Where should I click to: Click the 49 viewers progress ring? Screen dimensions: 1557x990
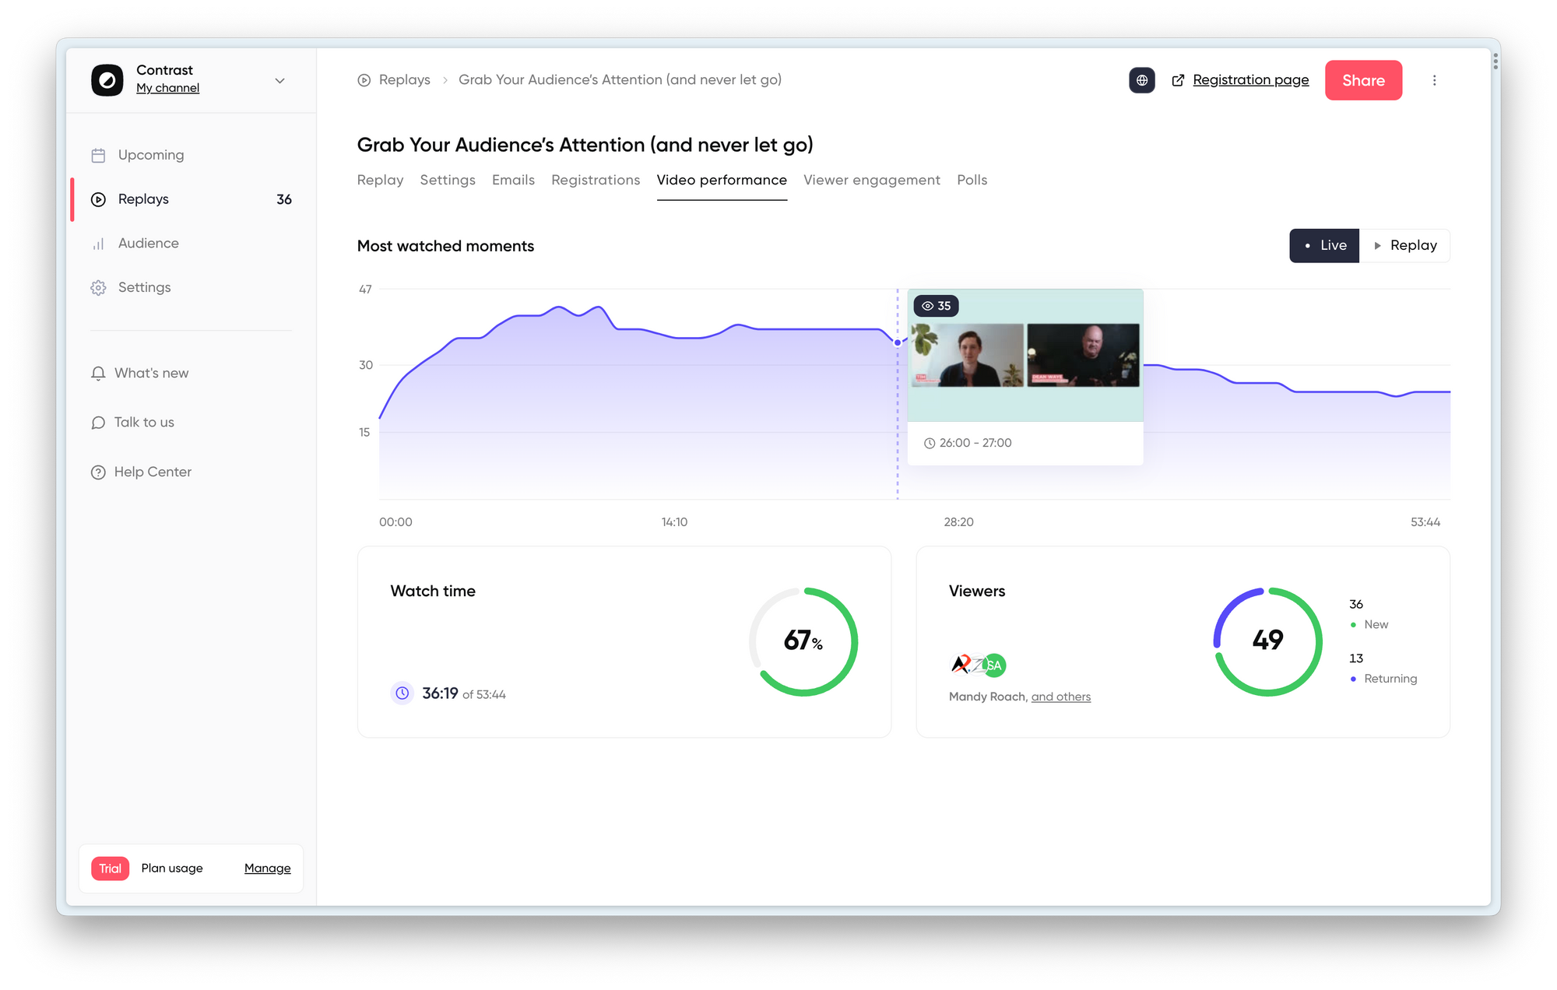(x=1267, y=642)
